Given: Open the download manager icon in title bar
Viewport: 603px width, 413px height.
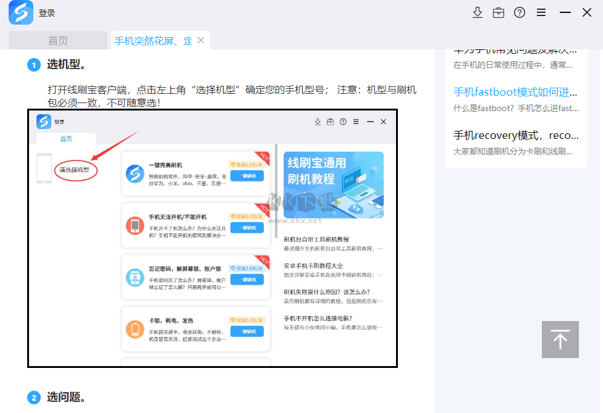Looking at the screenshot, I should point(478,12).
